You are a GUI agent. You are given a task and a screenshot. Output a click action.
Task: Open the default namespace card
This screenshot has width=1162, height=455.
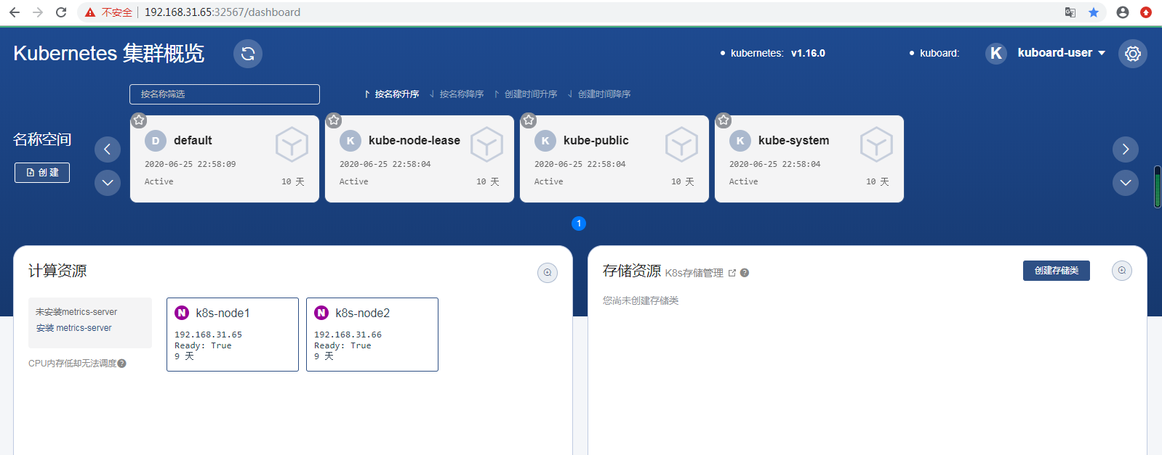point(225,159)
